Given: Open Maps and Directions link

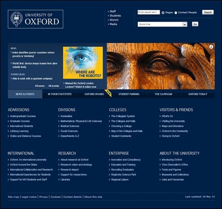Looking at the screenshot, I should click(172, 126).
